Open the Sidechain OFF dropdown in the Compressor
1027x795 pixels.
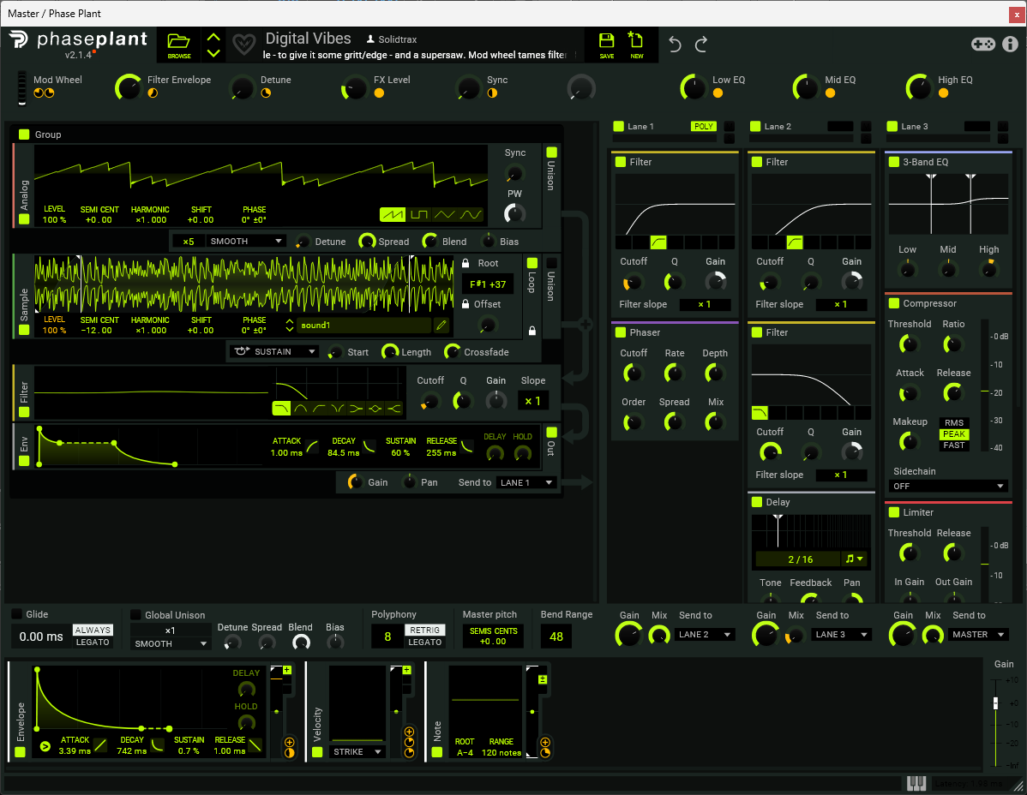(x=948, y=486)
